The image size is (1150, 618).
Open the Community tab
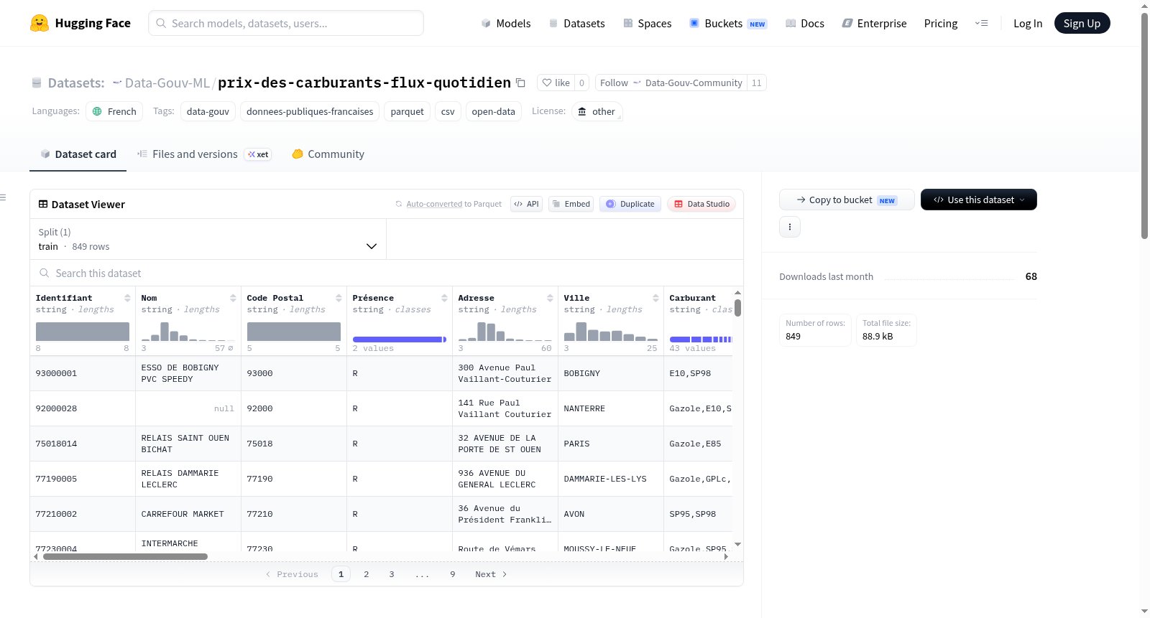(x=328, y=154)
